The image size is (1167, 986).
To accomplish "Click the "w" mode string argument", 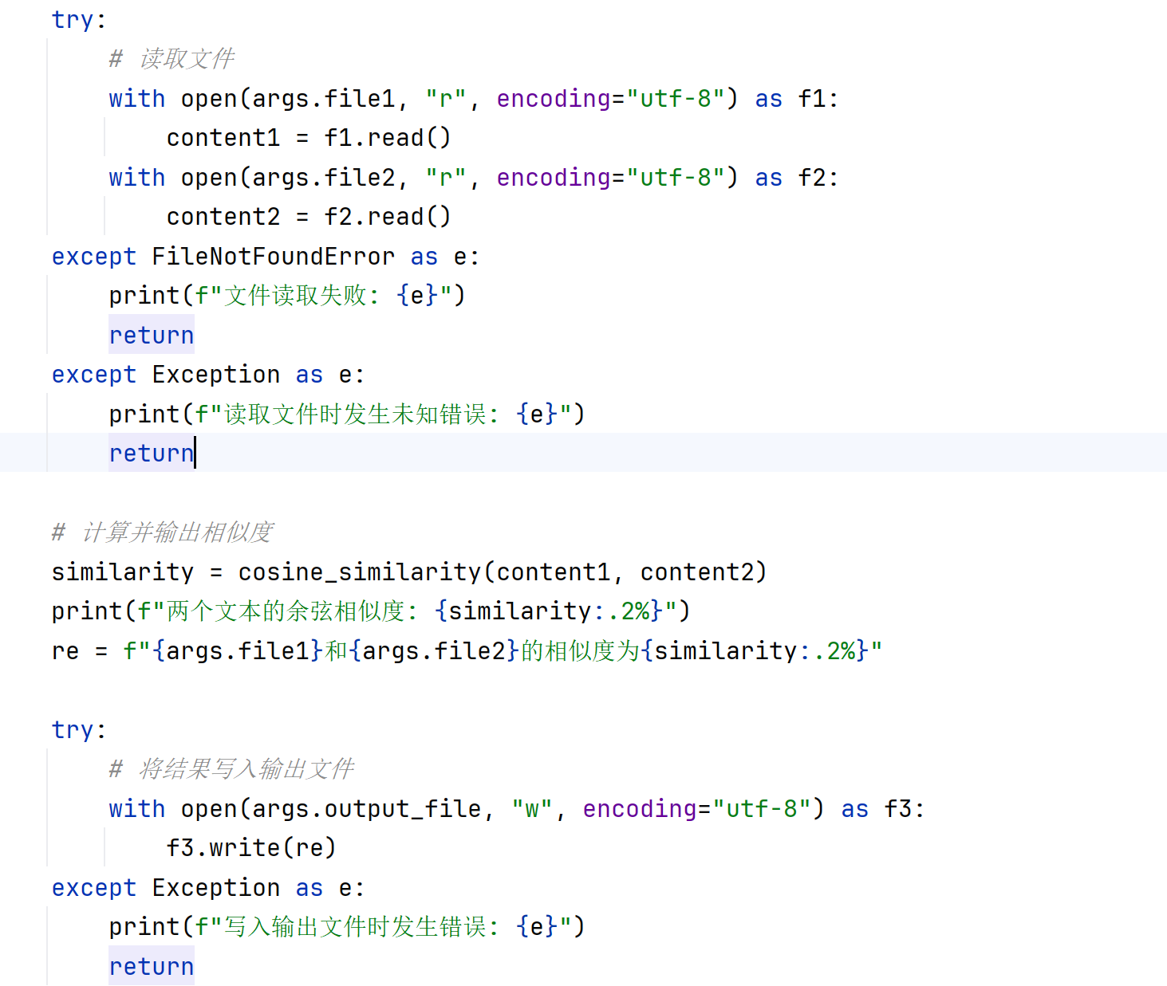I will point(532,809).
